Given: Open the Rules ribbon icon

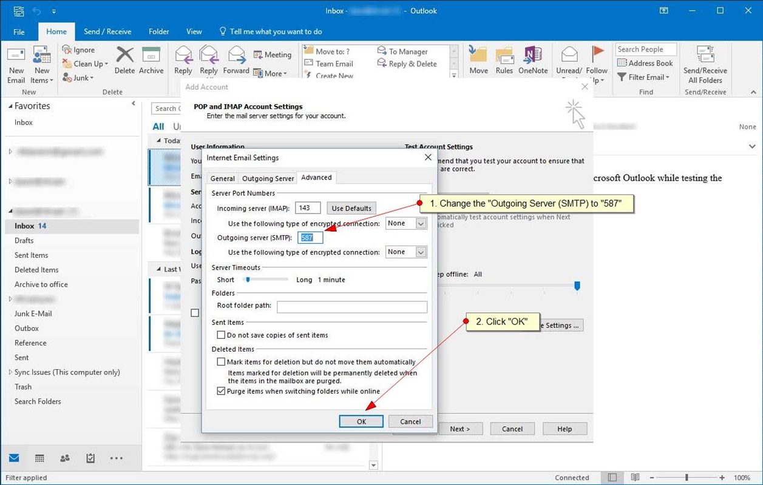Looking at the screenshot, I should coord(504,61).
